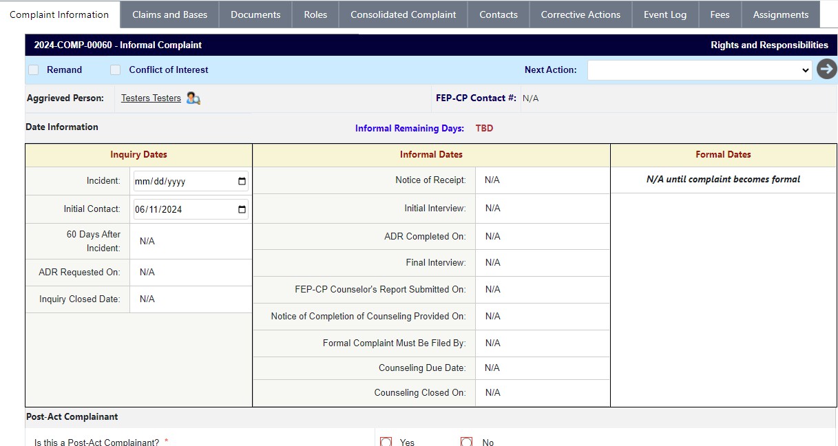Switch to Complaint Information tab
This screenshot has width=838, height=446.
pos(59,14)
